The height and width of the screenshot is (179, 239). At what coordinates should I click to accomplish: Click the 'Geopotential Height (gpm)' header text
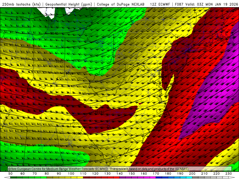click(69, 4)
